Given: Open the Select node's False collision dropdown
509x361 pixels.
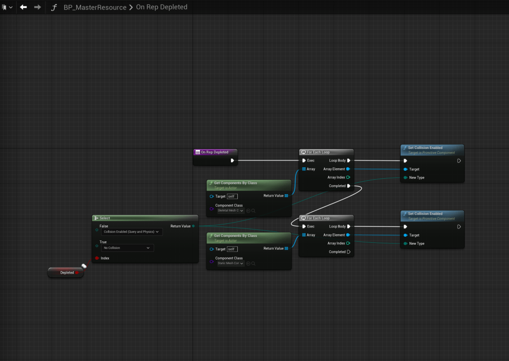Looking at the screenshot, I should pos(132,232).
